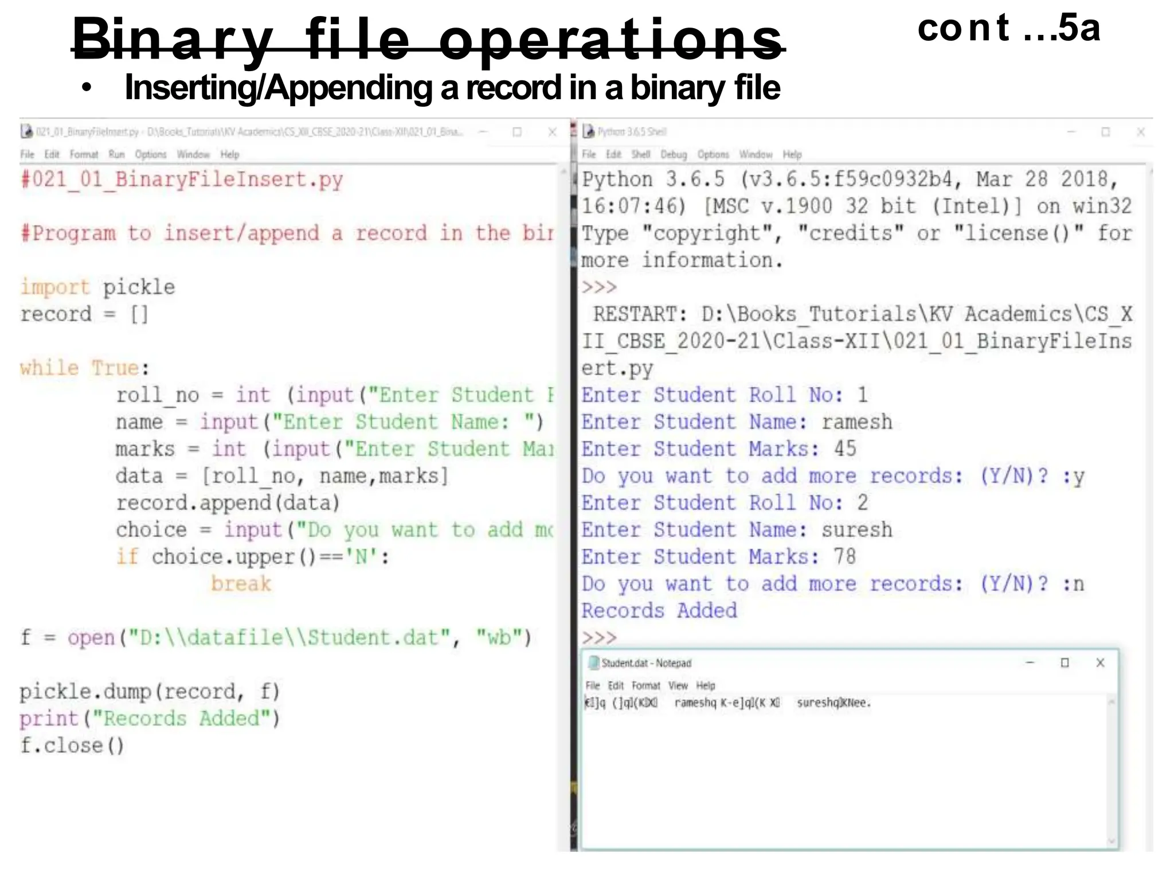Minimize the Python Shell window
1174x881 pixels.
coord(1070,132)
